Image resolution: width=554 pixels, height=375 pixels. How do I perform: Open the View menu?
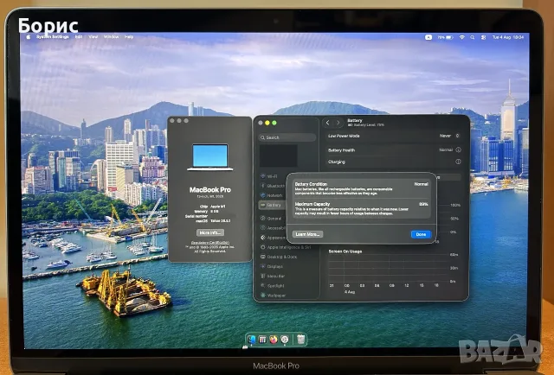click(x=93, y=36)
